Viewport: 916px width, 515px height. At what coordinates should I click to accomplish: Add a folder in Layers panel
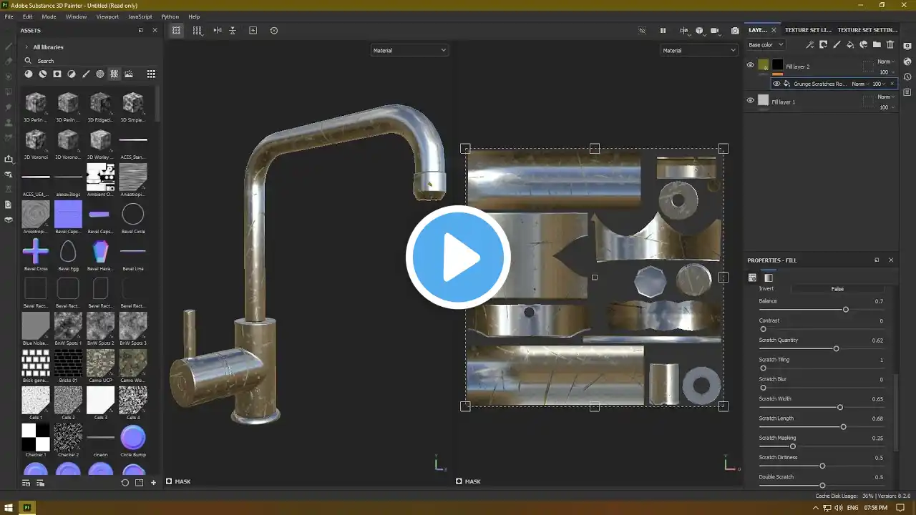877,44
